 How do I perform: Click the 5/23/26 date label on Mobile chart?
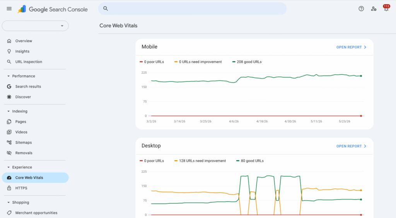click(345, 122)
